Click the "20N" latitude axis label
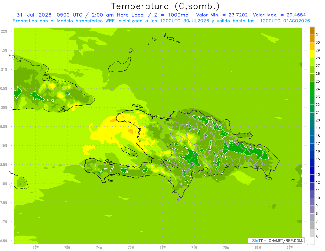 [4, 107]
